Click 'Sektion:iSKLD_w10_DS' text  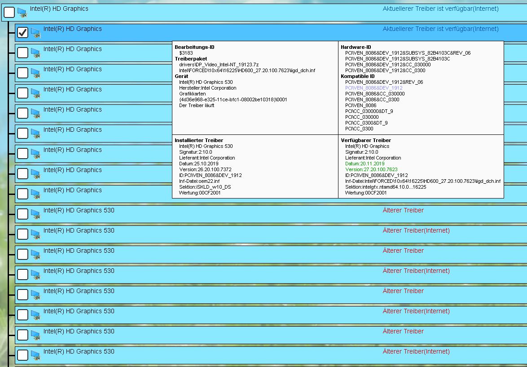click(x=205, y=187)
